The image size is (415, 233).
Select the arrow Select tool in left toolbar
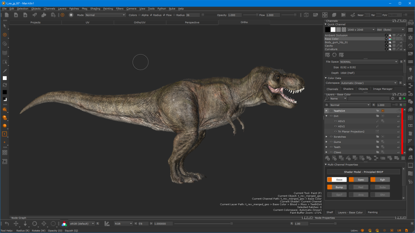point(5,26)
